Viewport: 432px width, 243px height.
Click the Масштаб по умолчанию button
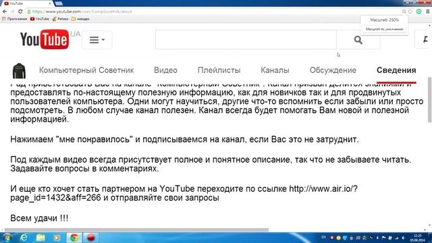pos(384,29)
